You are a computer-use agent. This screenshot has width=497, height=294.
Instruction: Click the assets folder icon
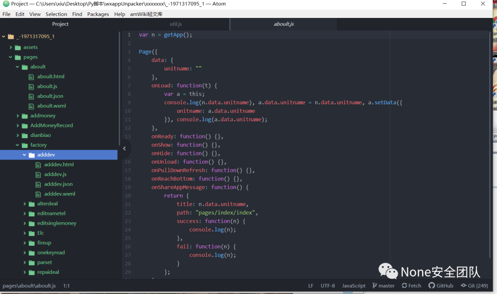[18, 47]
